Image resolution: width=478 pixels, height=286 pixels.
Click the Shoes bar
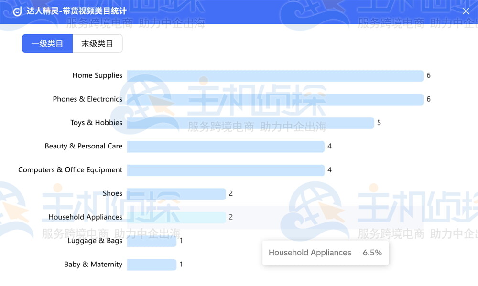coord(174,193)
